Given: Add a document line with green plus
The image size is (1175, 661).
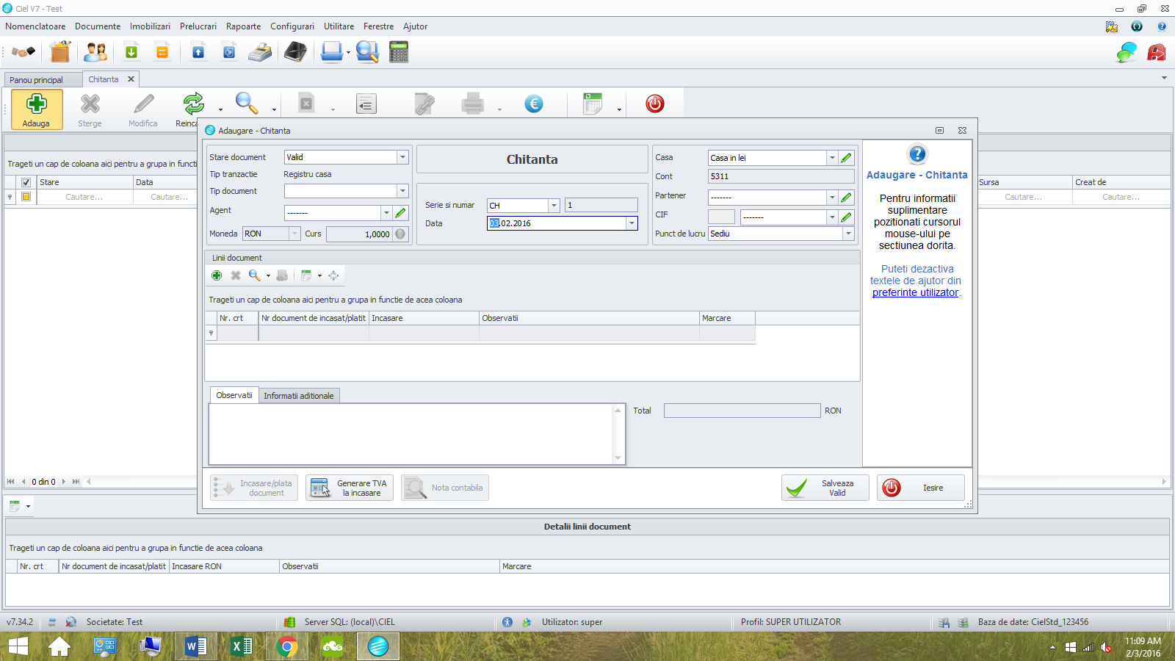Looking at the screenshot, I should point(217,275).
